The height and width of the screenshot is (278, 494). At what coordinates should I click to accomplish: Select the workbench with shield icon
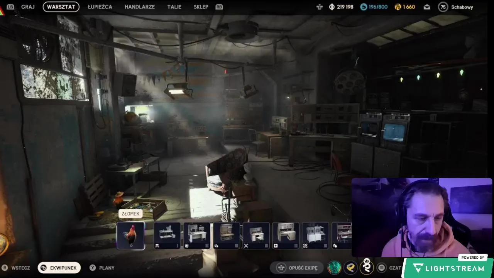click(197, 236)
